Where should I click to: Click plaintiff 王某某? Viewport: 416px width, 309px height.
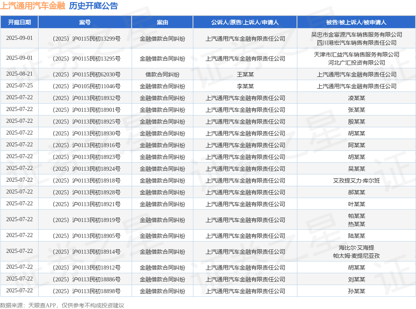click(x=245, y=74)
